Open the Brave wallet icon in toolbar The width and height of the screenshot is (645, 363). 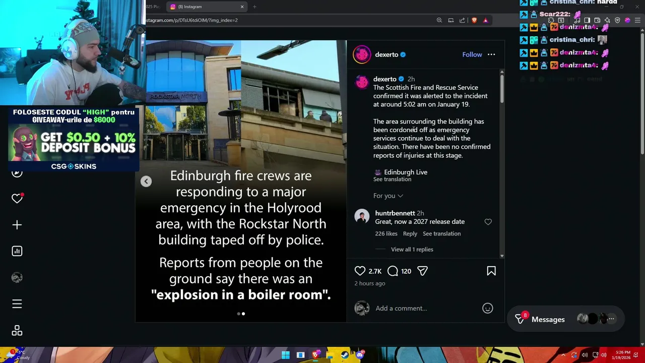(597, 20)
